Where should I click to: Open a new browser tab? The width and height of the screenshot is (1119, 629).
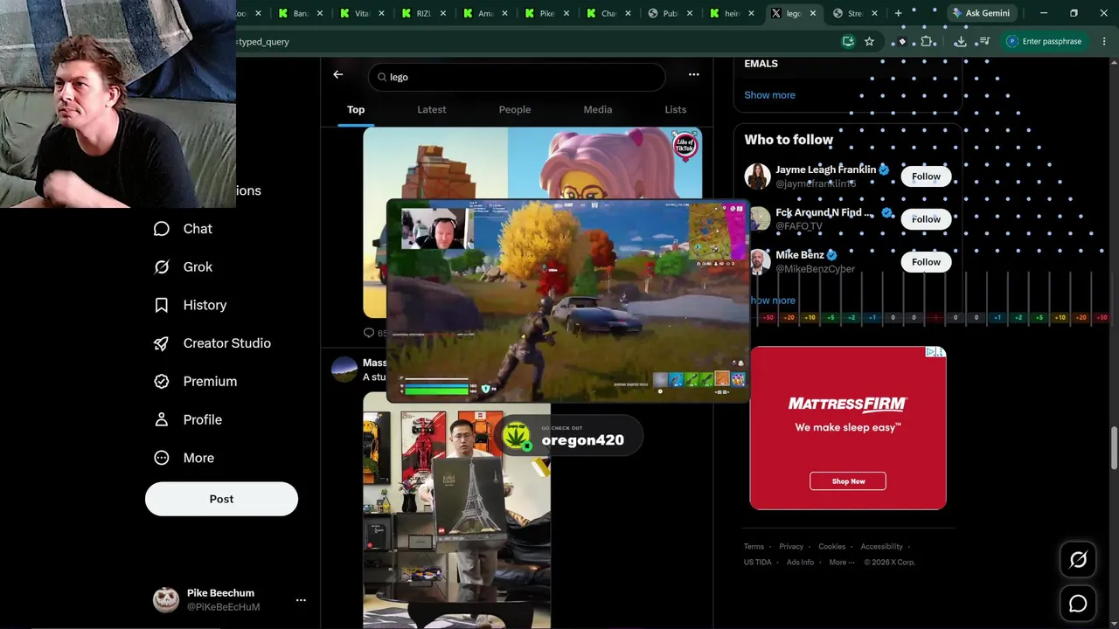(898, 13)
